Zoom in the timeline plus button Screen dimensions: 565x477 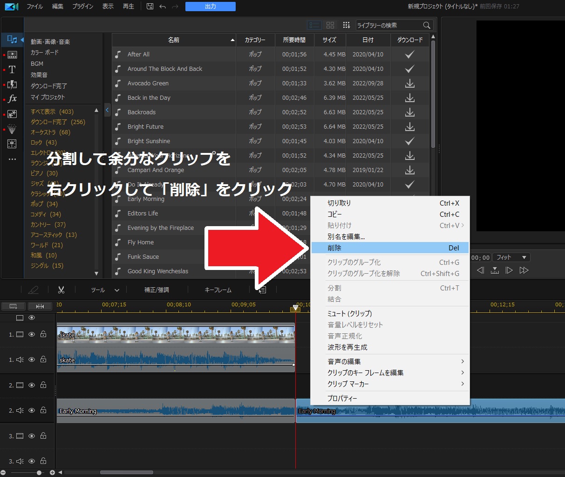click(52, 472)
